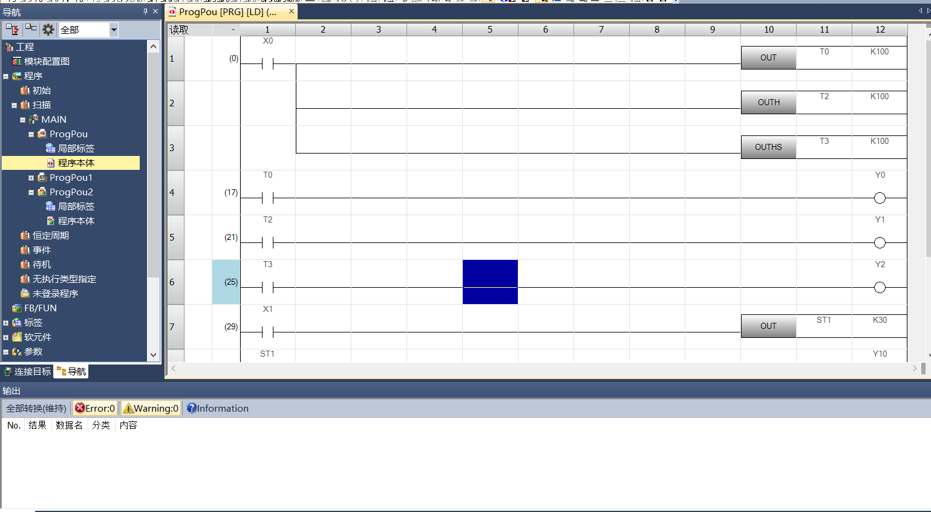Open the 全部 filter dropdown in navigation
Image resolution: width=931 pixels, height=512 pixels.
113,30
